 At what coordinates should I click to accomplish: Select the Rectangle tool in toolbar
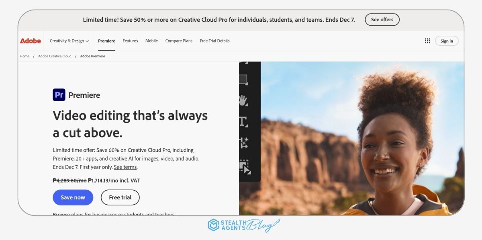click(243, 79)
